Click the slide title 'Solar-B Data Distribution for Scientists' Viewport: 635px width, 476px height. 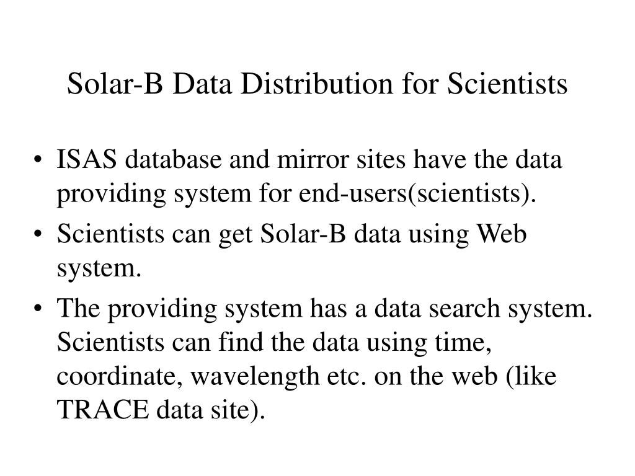pyautogui.click(x=317, y=84)
